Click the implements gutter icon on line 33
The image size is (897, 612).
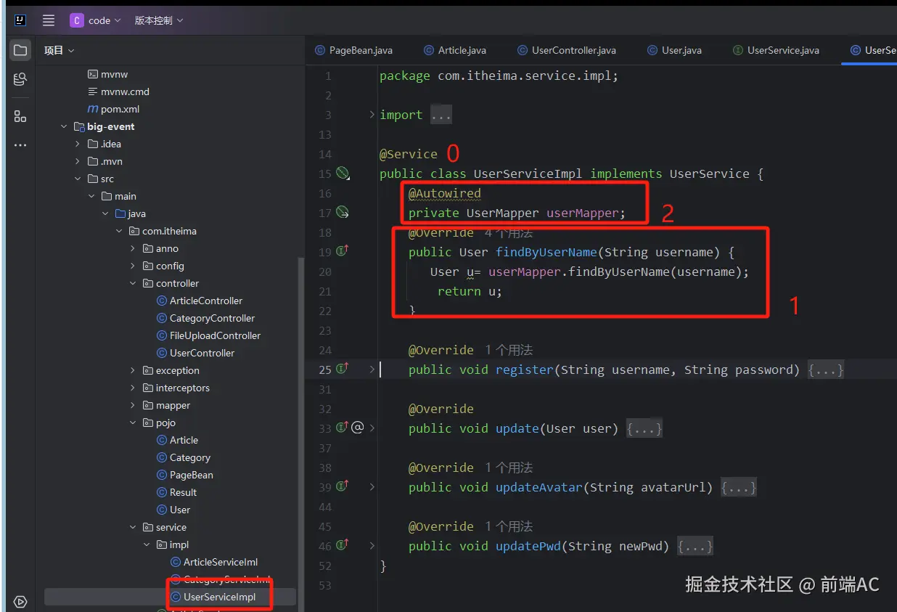point(342,428)
